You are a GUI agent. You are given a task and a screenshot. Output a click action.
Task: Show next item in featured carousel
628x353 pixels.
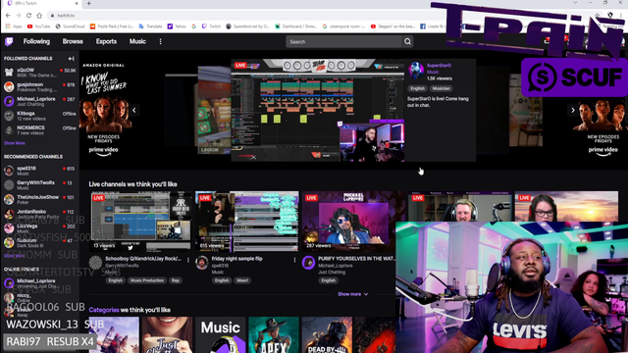pyautogui.click(x=573, y=110)
